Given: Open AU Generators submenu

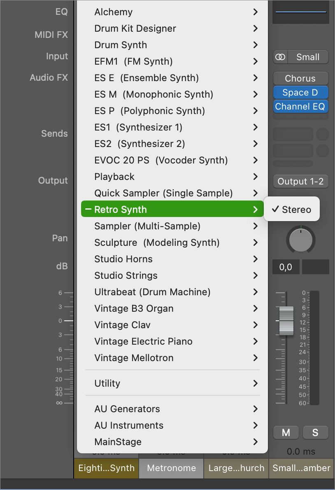Looking at the screenshot, I should [x=172, y=409].
